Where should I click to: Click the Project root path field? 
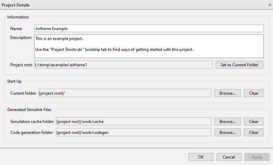tap(123, 65)
